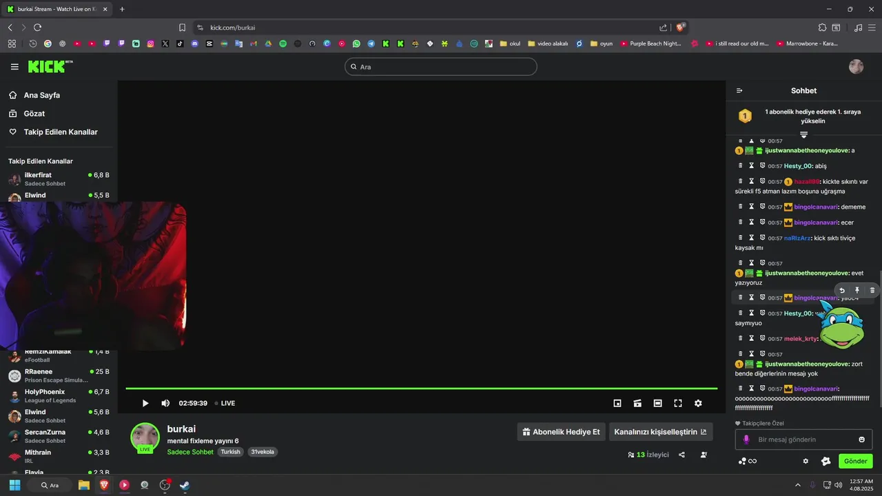Open HolyPhoenix channel in sidebar
The width and height of the screenshot is (882, 496).
click(x=59, y=395)
